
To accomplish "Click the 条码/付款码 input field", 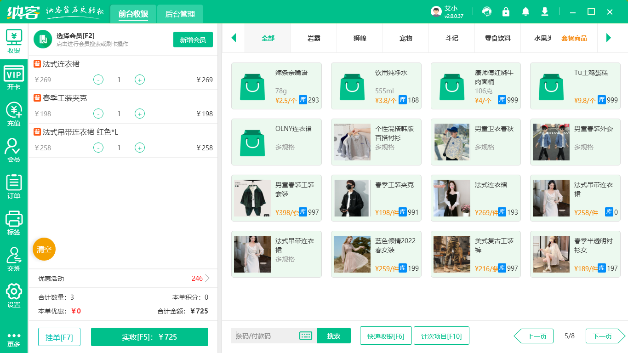I will tap(267, 336).
